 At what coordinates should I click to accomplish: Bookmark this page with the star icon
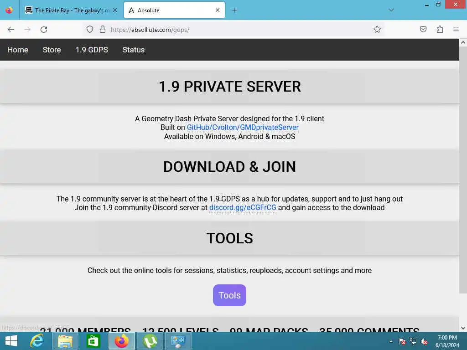[377, 30]
